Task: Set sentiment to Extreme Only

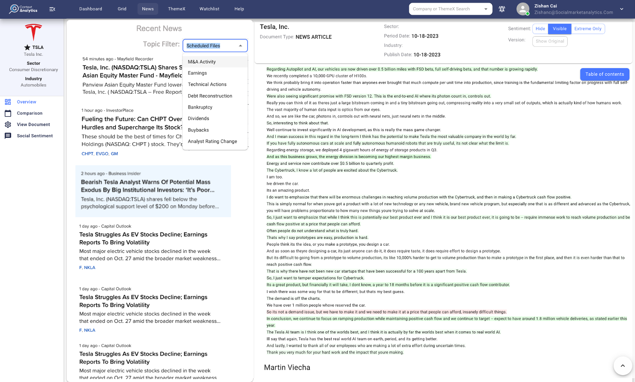Action: pyautogui.click(x=588, y=29)
